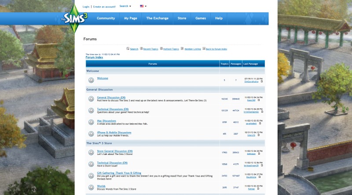The height and width of the screenshot is (195, 352).
Task: Open the Search link in forum toolbar
Action: (x=134, y=49)
